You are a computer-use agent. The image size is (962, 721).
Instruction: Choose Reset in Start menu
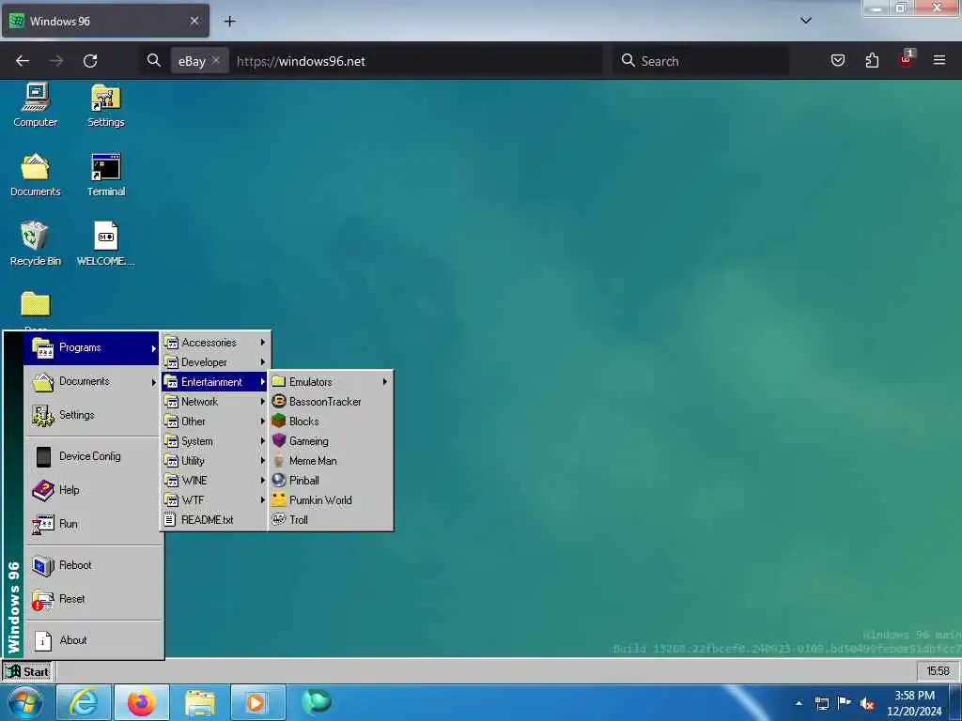[x=93, y=599]
